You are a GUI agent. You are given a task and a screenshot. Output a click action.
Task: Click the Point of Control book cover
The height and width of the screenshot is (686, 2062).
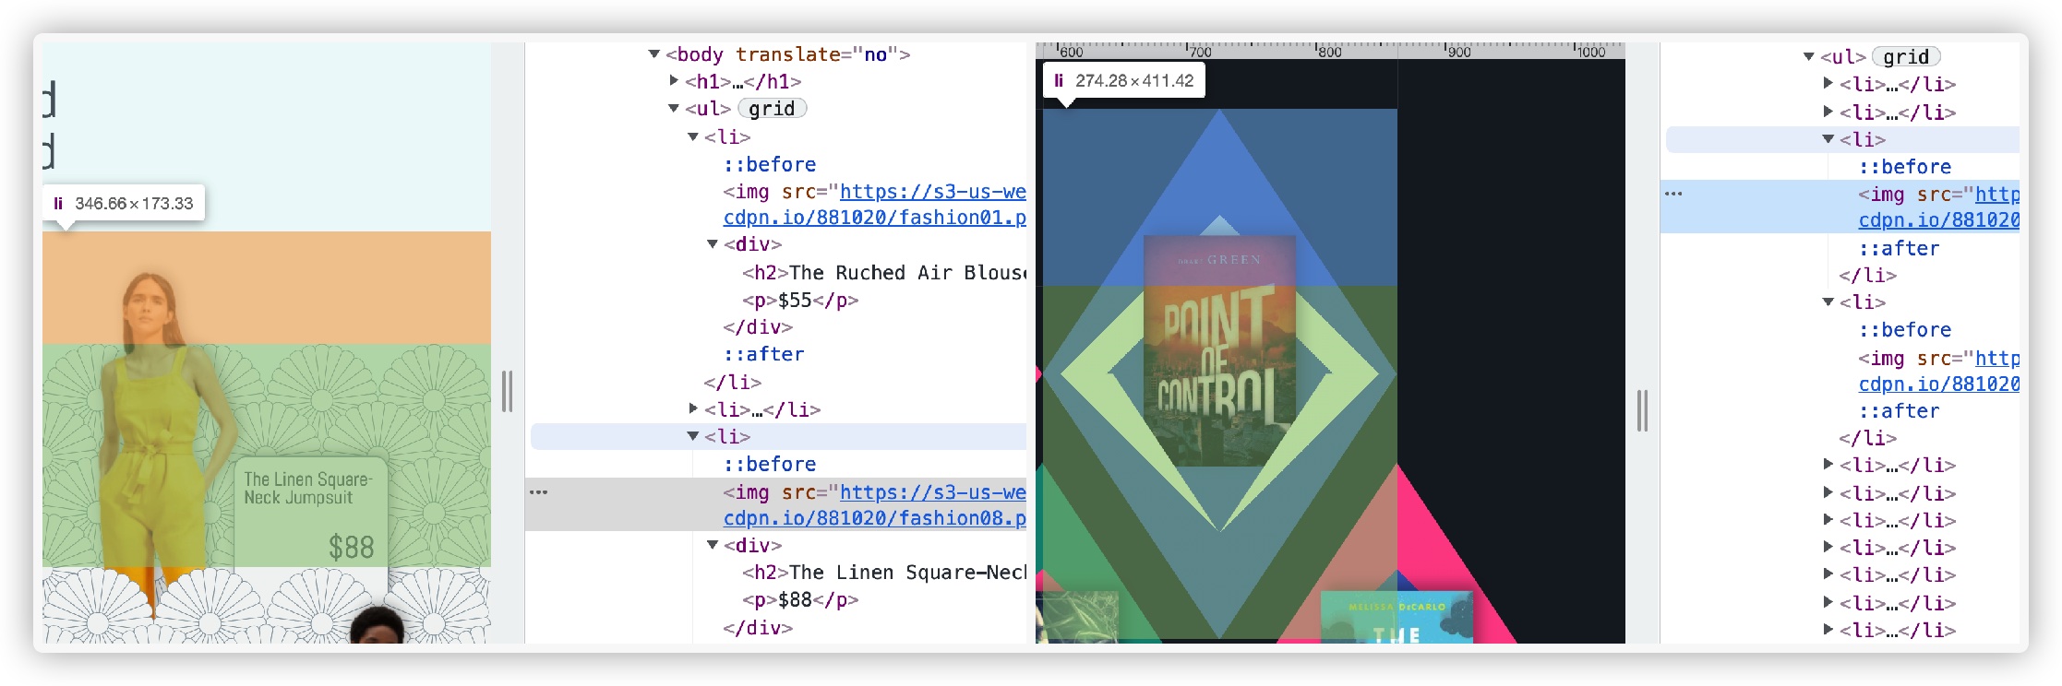pyautogui.click(x=1219, y=350)
